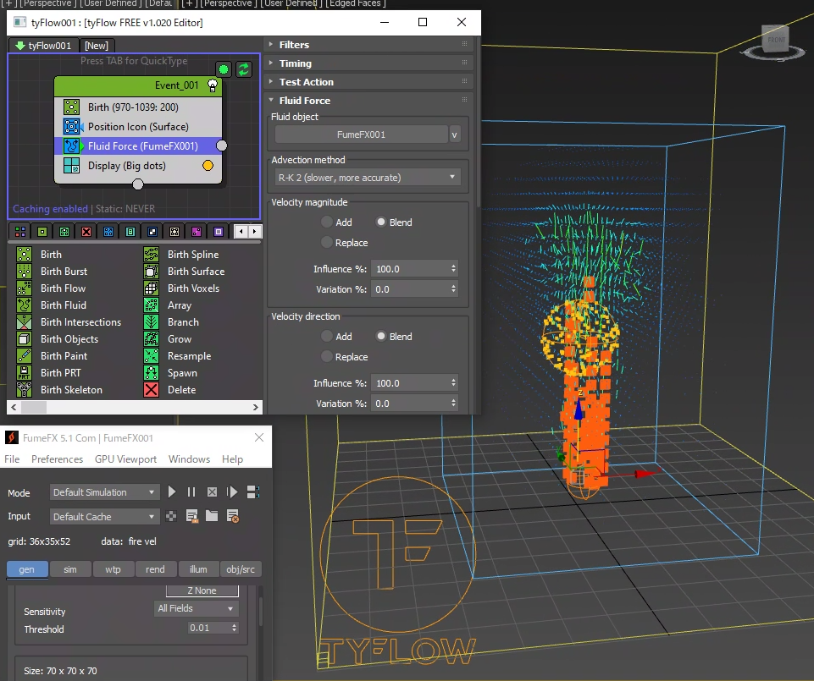Viewport: 814px width, 681px height.
Task: Expand the Filters rollout
Action: [368, 45]
